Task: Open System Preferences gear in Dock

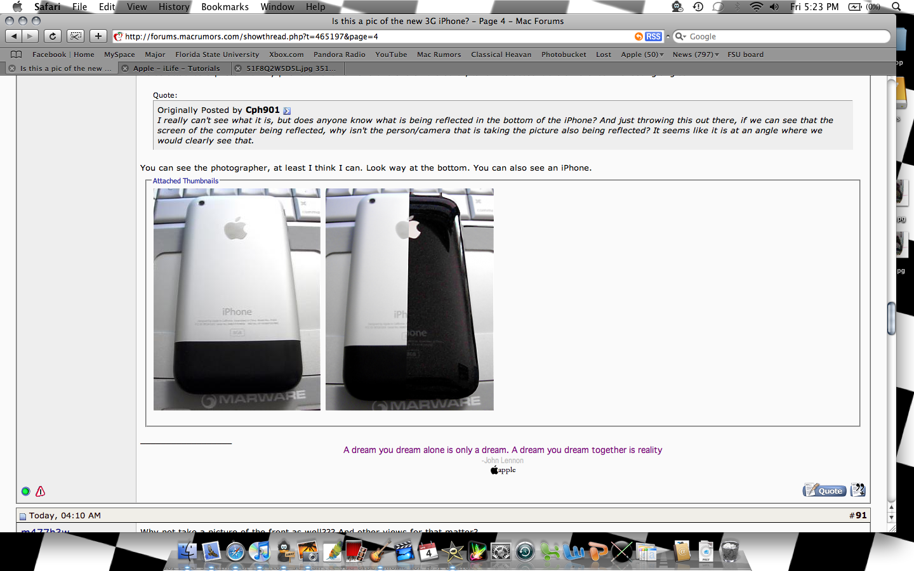Action: (x=501, y=551)
